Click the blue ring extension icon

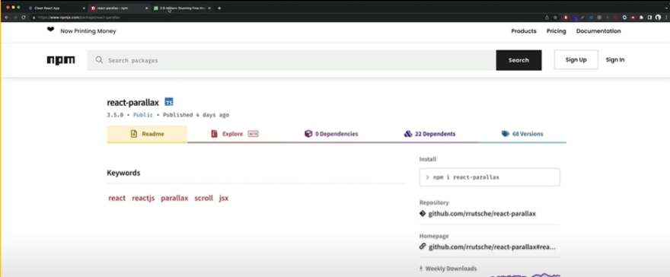(625, 18)
